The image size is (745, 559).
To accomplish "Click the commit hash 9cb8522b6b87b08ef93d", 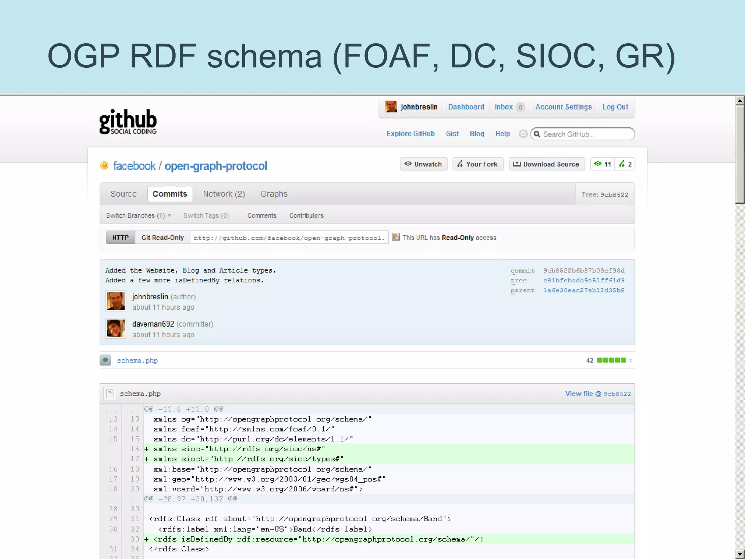I will (x=584, y=270).
